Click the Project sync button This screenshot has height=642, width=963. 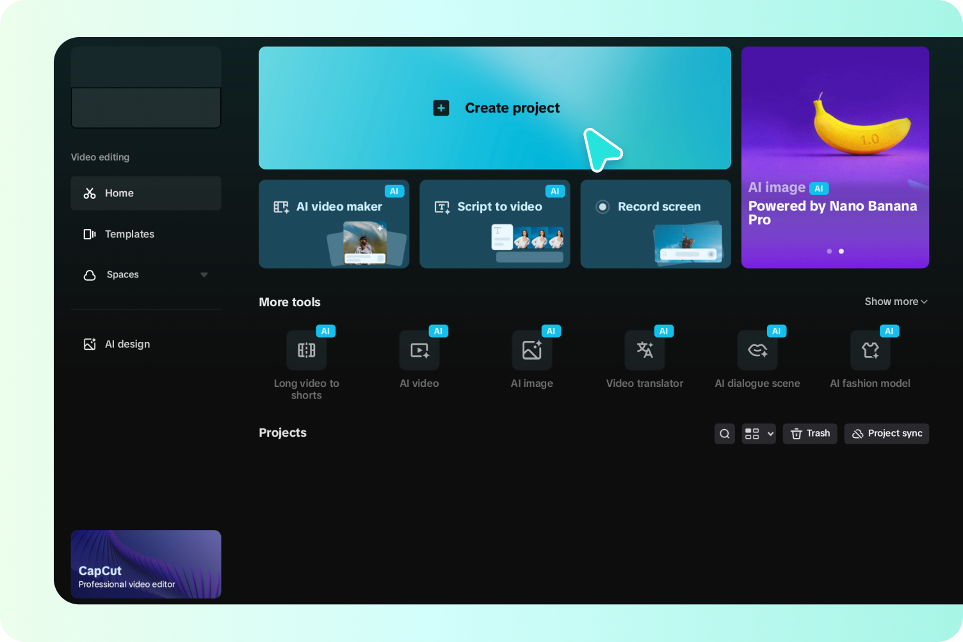pyautogui.click(x=886, y=434)
